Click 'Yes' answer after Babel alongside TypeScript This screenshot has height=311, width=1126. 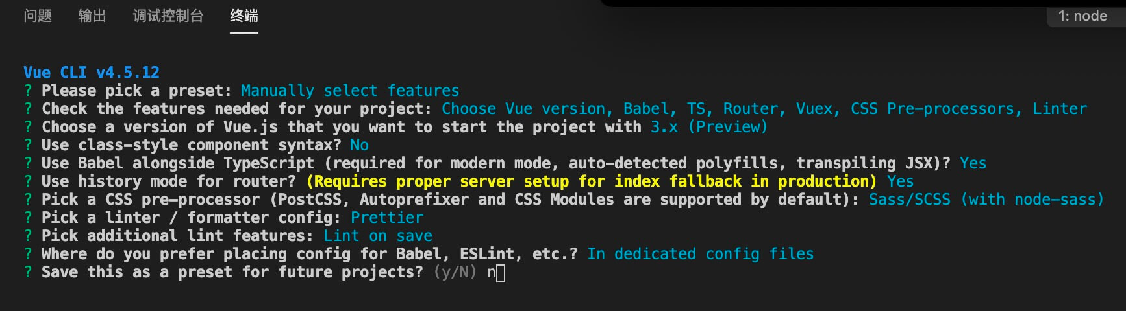click(973, 163)
